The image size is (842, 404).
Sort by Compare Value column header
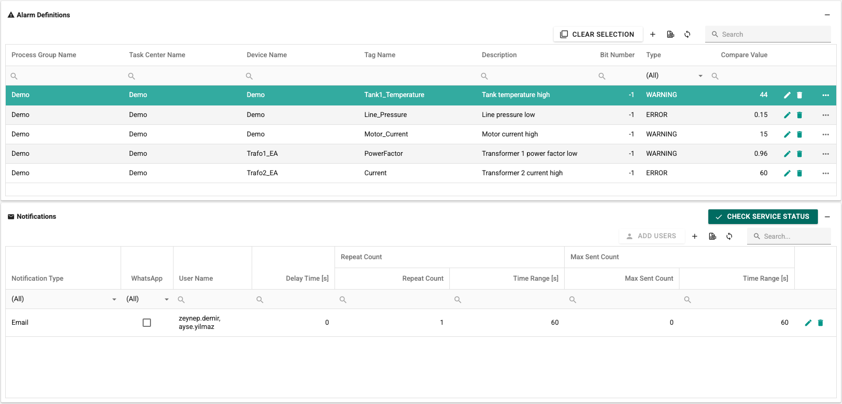pyautogui.click(x=744, y=55)
